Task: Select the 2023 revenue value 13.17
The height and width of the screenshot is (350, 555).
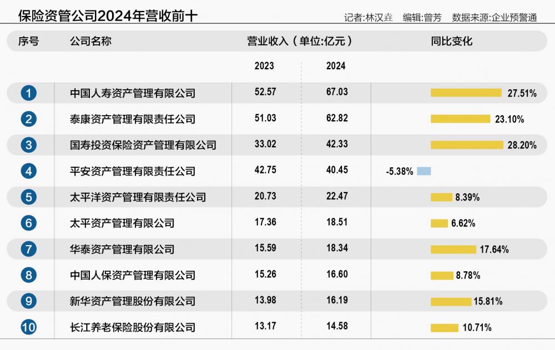Action: tap(265, 326)
